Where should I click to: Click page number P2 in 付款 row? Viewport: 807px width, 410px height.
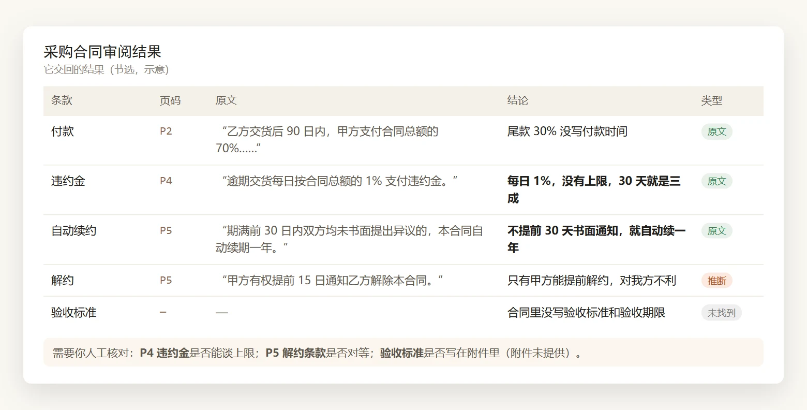pos(166,131)
